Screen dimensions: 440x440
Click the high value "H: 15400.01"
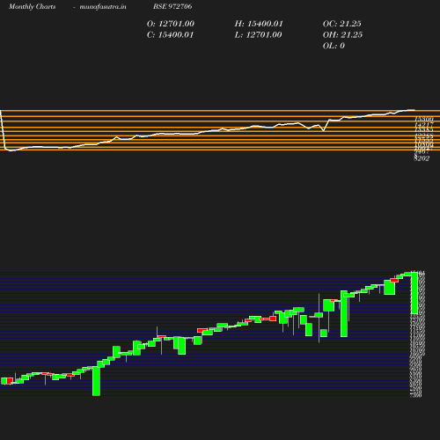(259, 24)
